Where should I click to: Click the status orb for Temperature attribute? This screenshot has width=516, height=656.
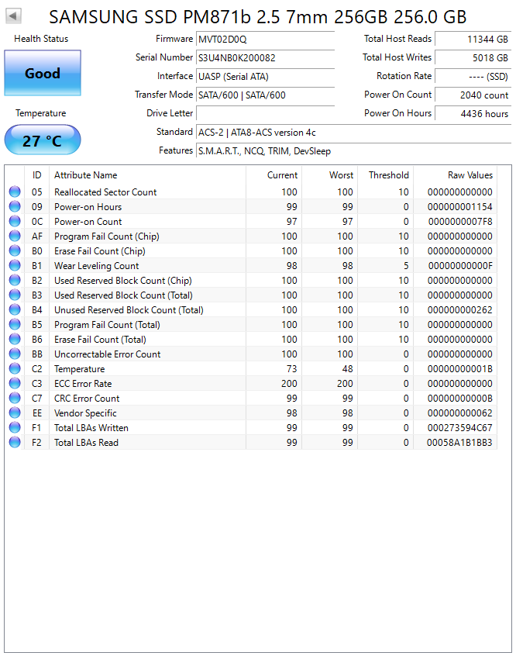pyautogui.click(x=15, y=368)
